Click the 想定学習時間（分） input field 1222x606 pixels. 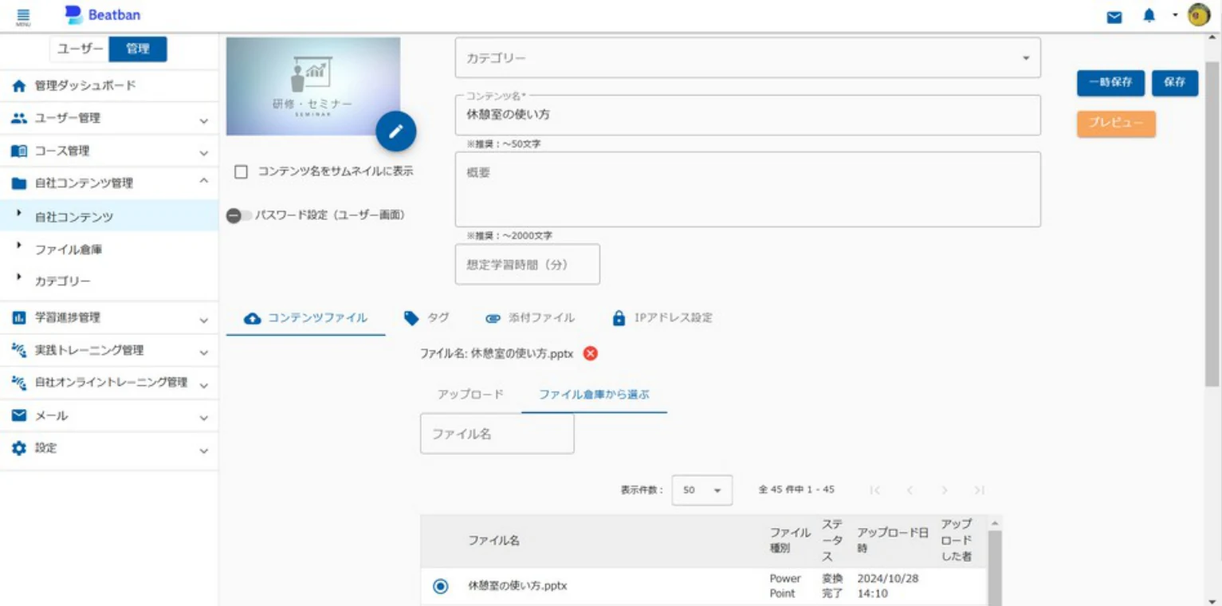528,264
